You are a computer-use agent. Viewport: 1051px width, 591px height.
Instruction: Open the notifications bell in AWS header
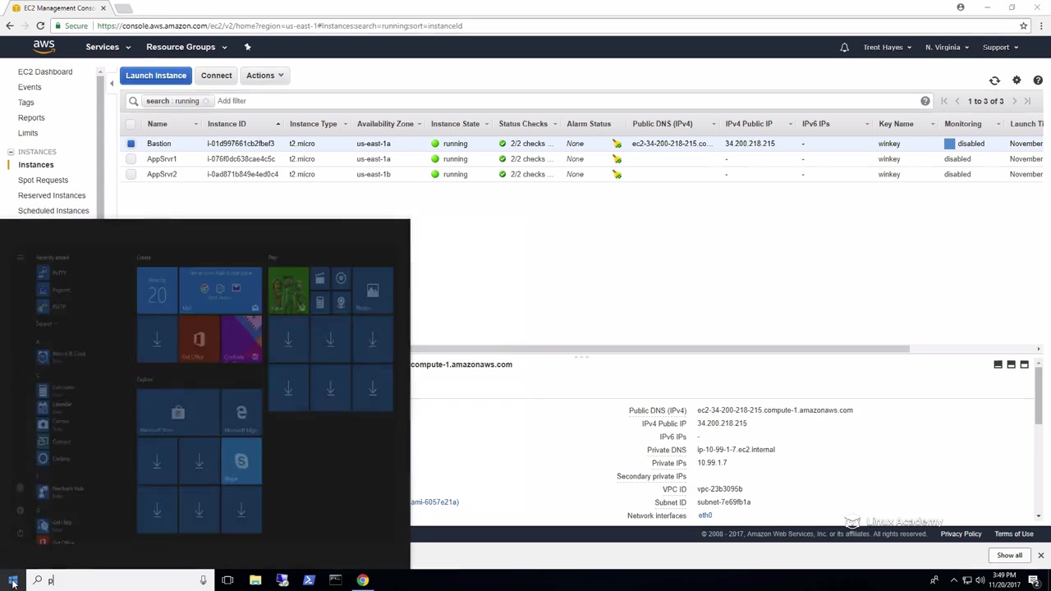coord(844,48)
